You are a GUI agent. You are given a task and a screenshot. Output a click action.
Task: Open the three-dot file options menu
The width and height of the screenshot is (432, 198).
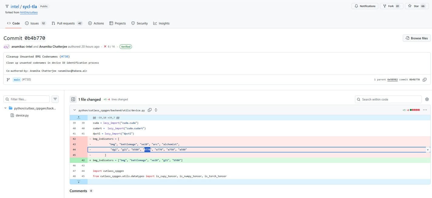pyautogui.click(x=425, y=110)
